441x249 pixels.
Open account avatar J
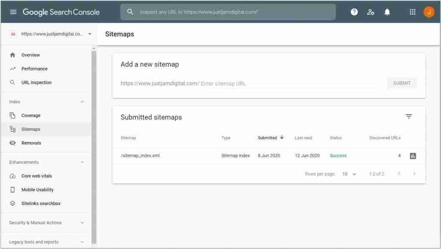click(429, 12)
